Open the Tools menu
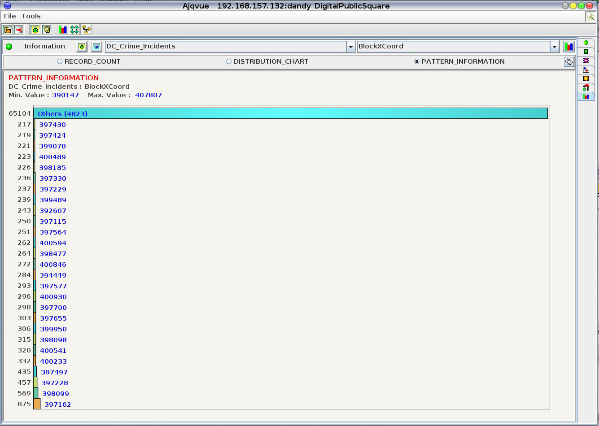Image resolution: width=599 pixels, height=426 pixels. 31,16
